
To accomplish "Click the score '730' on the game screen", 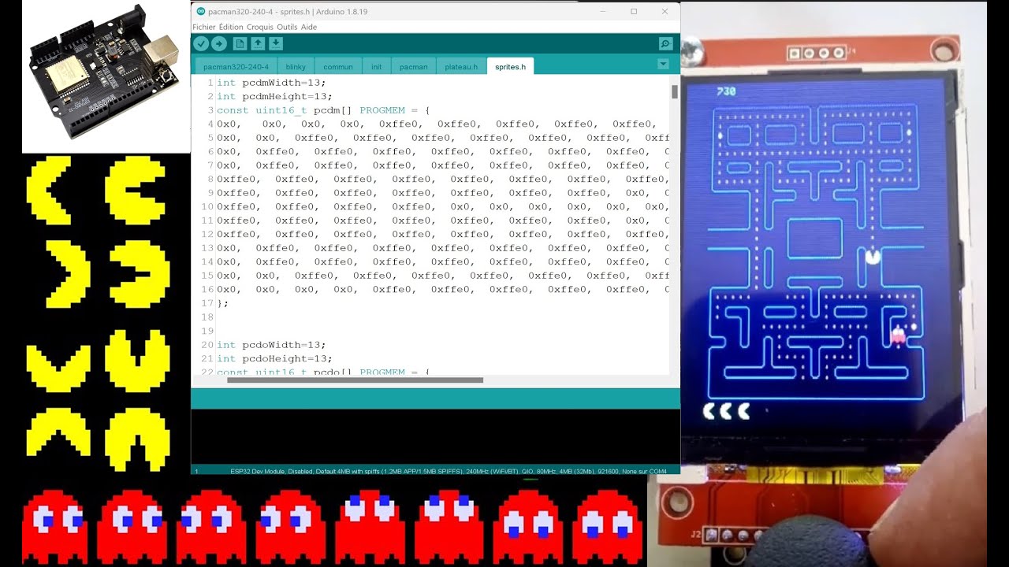I will [726, 91].
